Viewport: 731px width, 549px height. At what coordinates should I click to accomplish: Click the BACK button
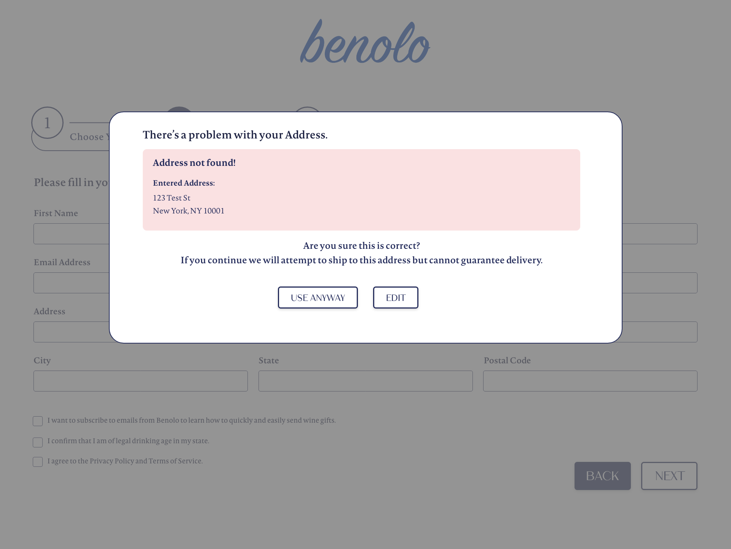point(602,476)
